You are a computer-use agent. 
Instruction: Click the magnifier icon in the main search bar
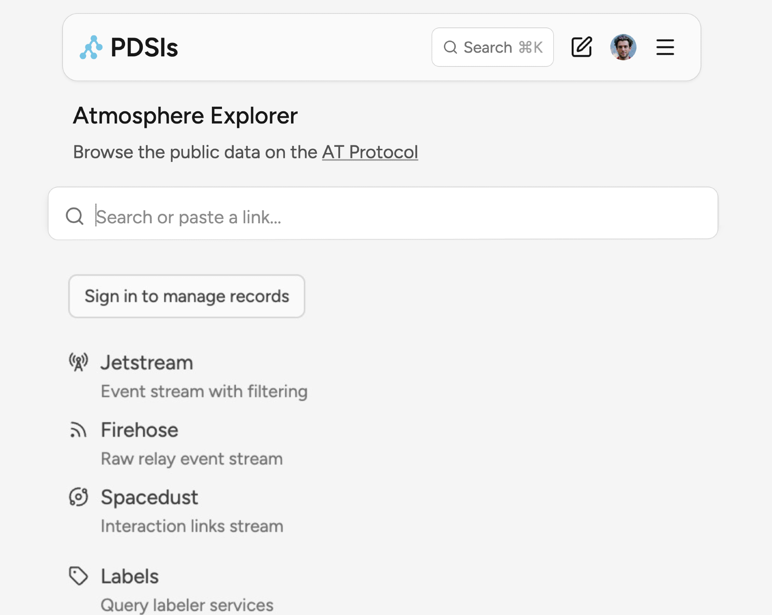tap(74, 216)
